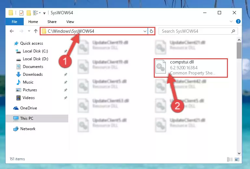Click the 151 items status text
The width and height of the screenshot is (250, 169).
[17, 159]
